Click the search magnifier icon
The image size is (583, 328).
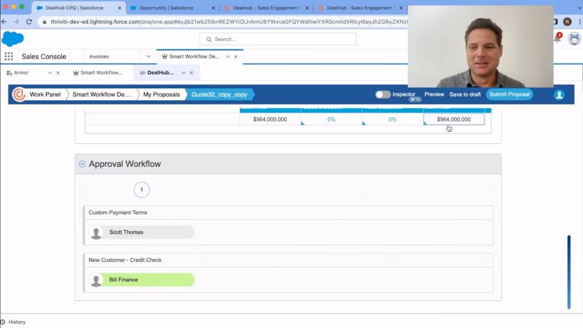208,39
